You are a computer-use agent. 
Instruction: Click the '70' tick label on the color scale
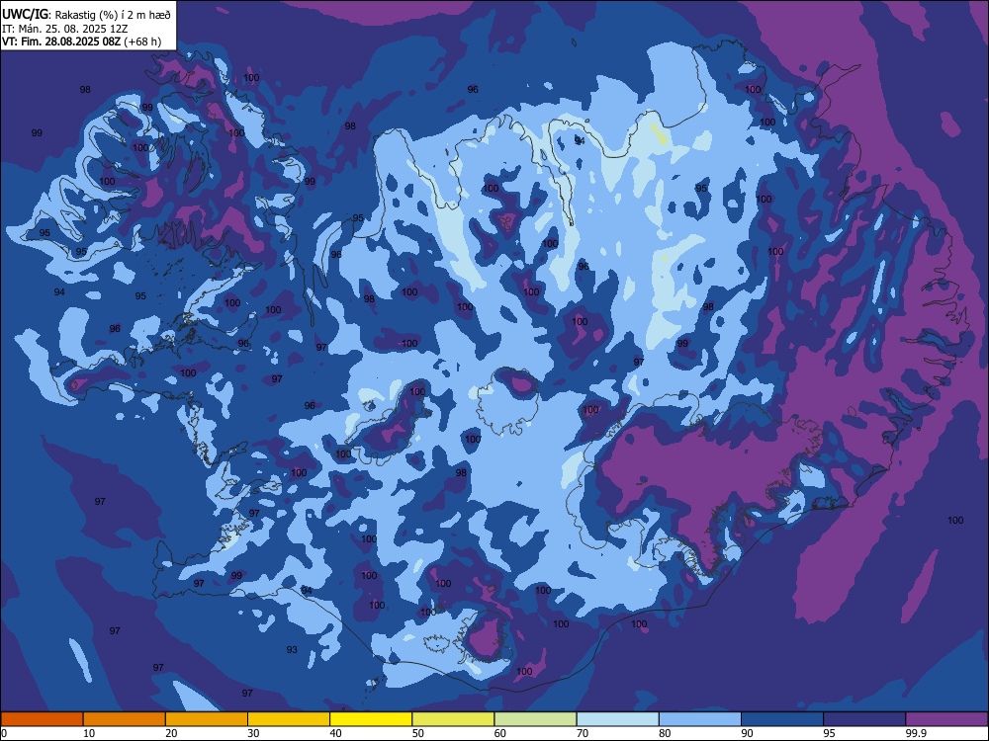pyautogui.click(x=583, y=733)
